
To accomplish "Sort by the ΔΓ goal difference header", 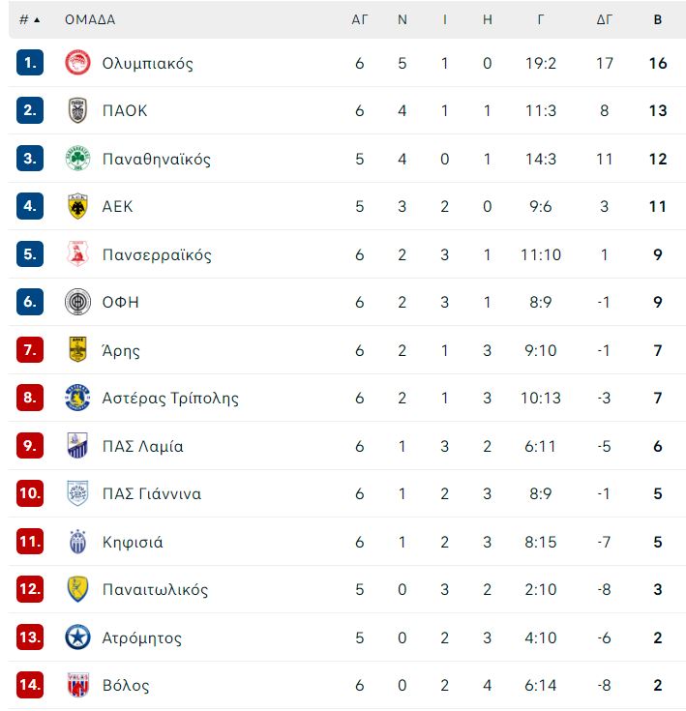I will pos(604,19).
